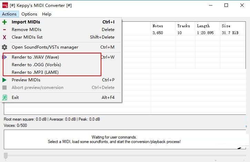Click the size value 31.7 KiB
Viewport: 250px width, 162px height.
coord(230,33)
